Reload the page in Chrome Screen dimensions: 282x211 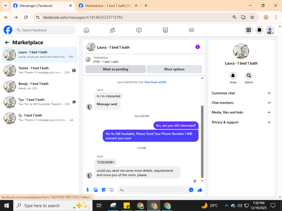(26, 17)
